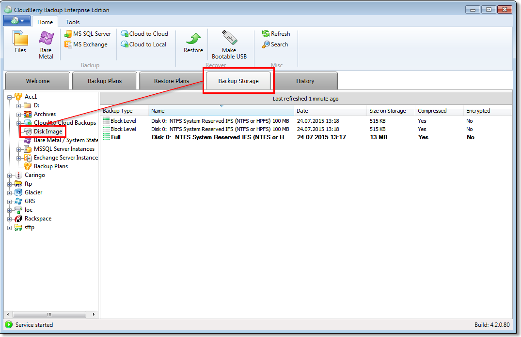The height and width of the screenshot is (337, 521).
Task: Select Backup Plans tree item
Action: point(50,166)
